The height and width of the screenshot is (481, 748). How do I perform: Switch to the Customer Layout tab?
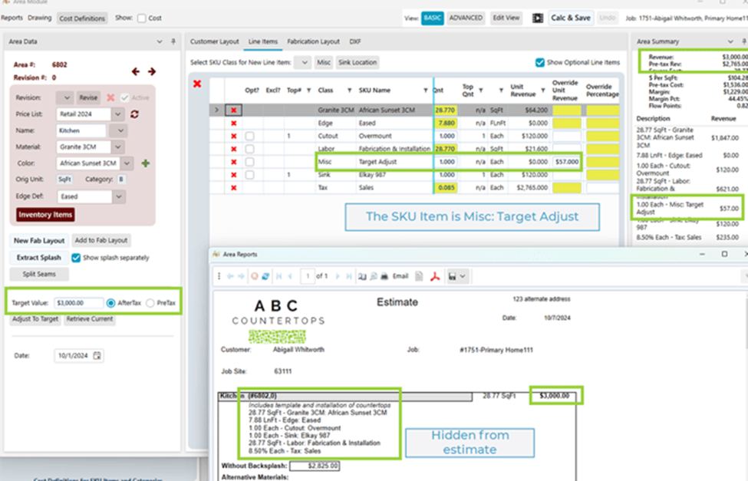point(214,41)
